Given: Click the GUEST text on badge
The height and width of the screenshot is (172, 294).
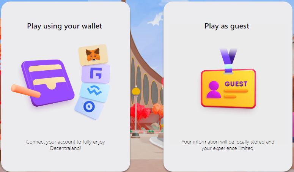Looking at the screenshot, I should (x=236, y=84).
